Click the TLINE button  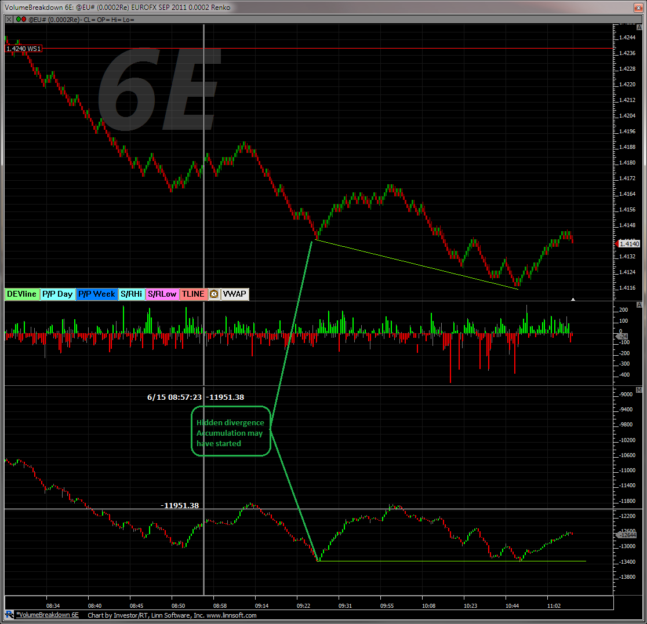click(x=193, y=294)
